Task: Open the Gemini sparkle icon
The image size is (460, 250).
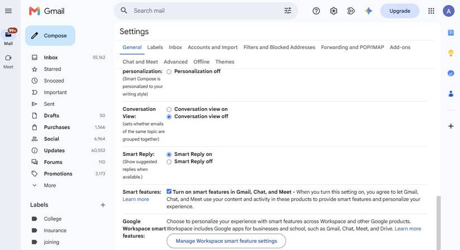Action: pyautogui.click(x=369, y=11)
